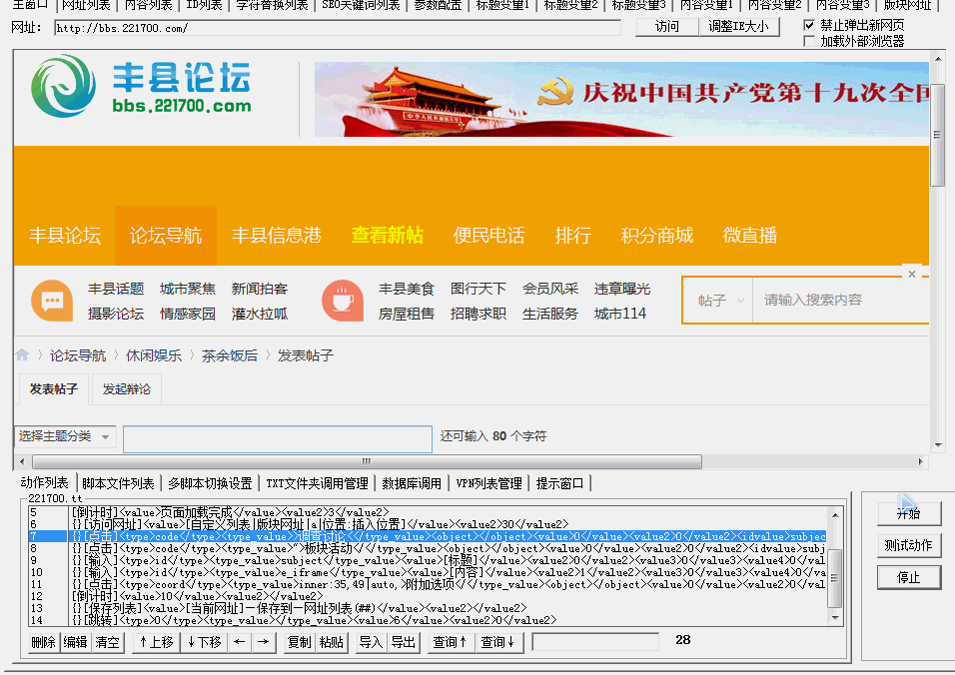Click the 网址 URL input field
This screenshot has width=955, height=675.
click(x=338, y=28)
